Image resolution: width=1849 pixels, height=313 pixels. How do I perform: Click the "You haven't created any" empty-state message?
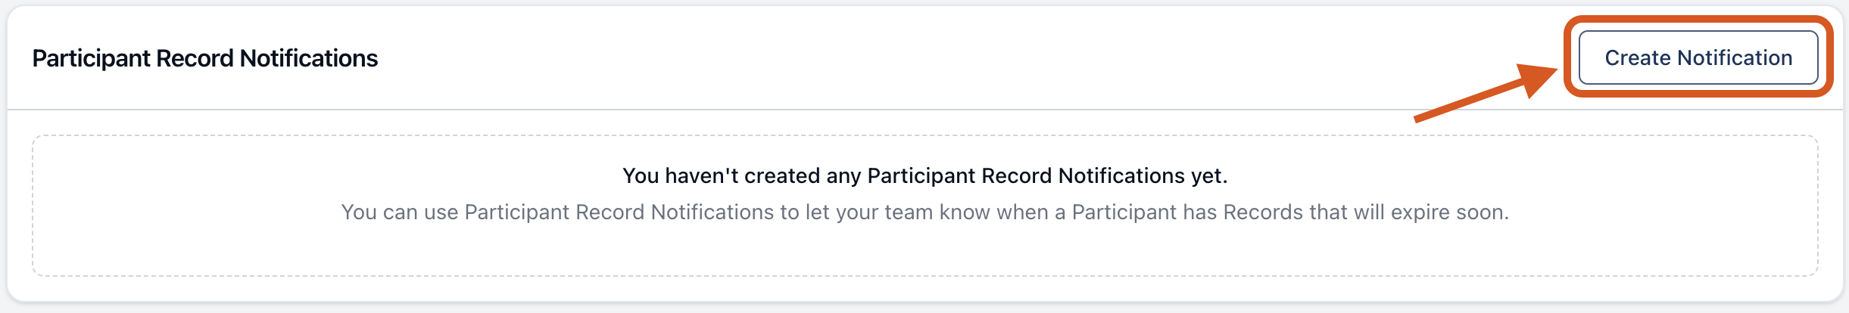coord(924,175)
